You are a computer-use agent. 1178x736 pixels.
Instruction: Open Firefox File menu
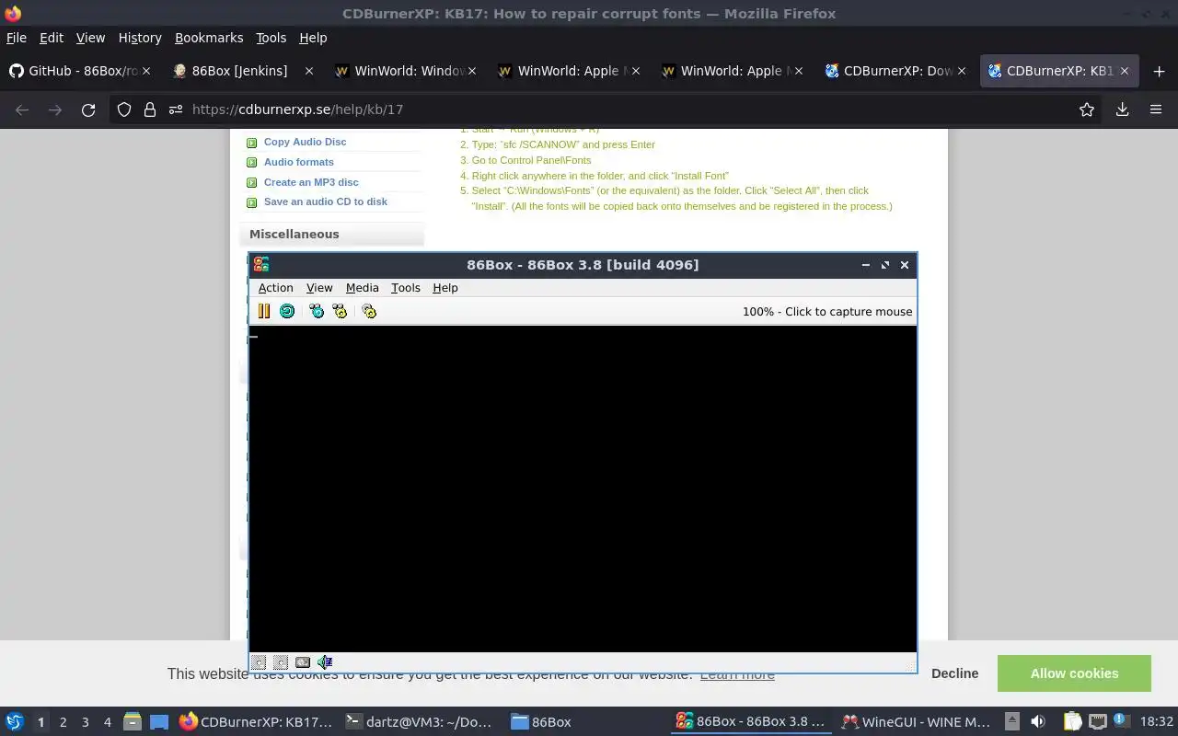(x=17, y=38)
